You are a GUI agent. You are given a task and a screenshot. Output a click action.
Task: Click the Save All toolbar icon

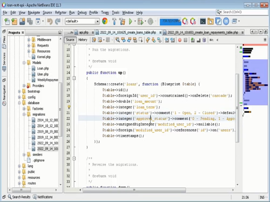(x=30, y=21)
